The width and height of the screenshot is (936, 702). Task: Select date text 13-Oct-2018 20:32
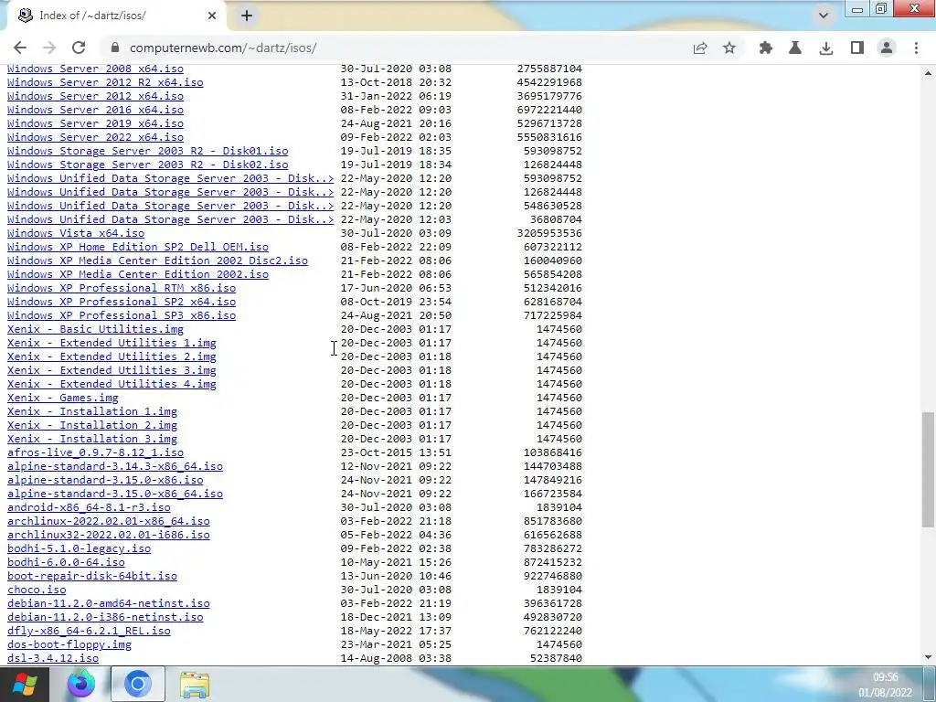pyautogui.click(x=397, y=82)
